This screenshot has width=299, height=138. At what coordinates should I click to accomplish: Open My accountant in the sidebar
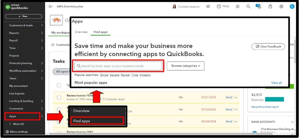pos(18,86)
